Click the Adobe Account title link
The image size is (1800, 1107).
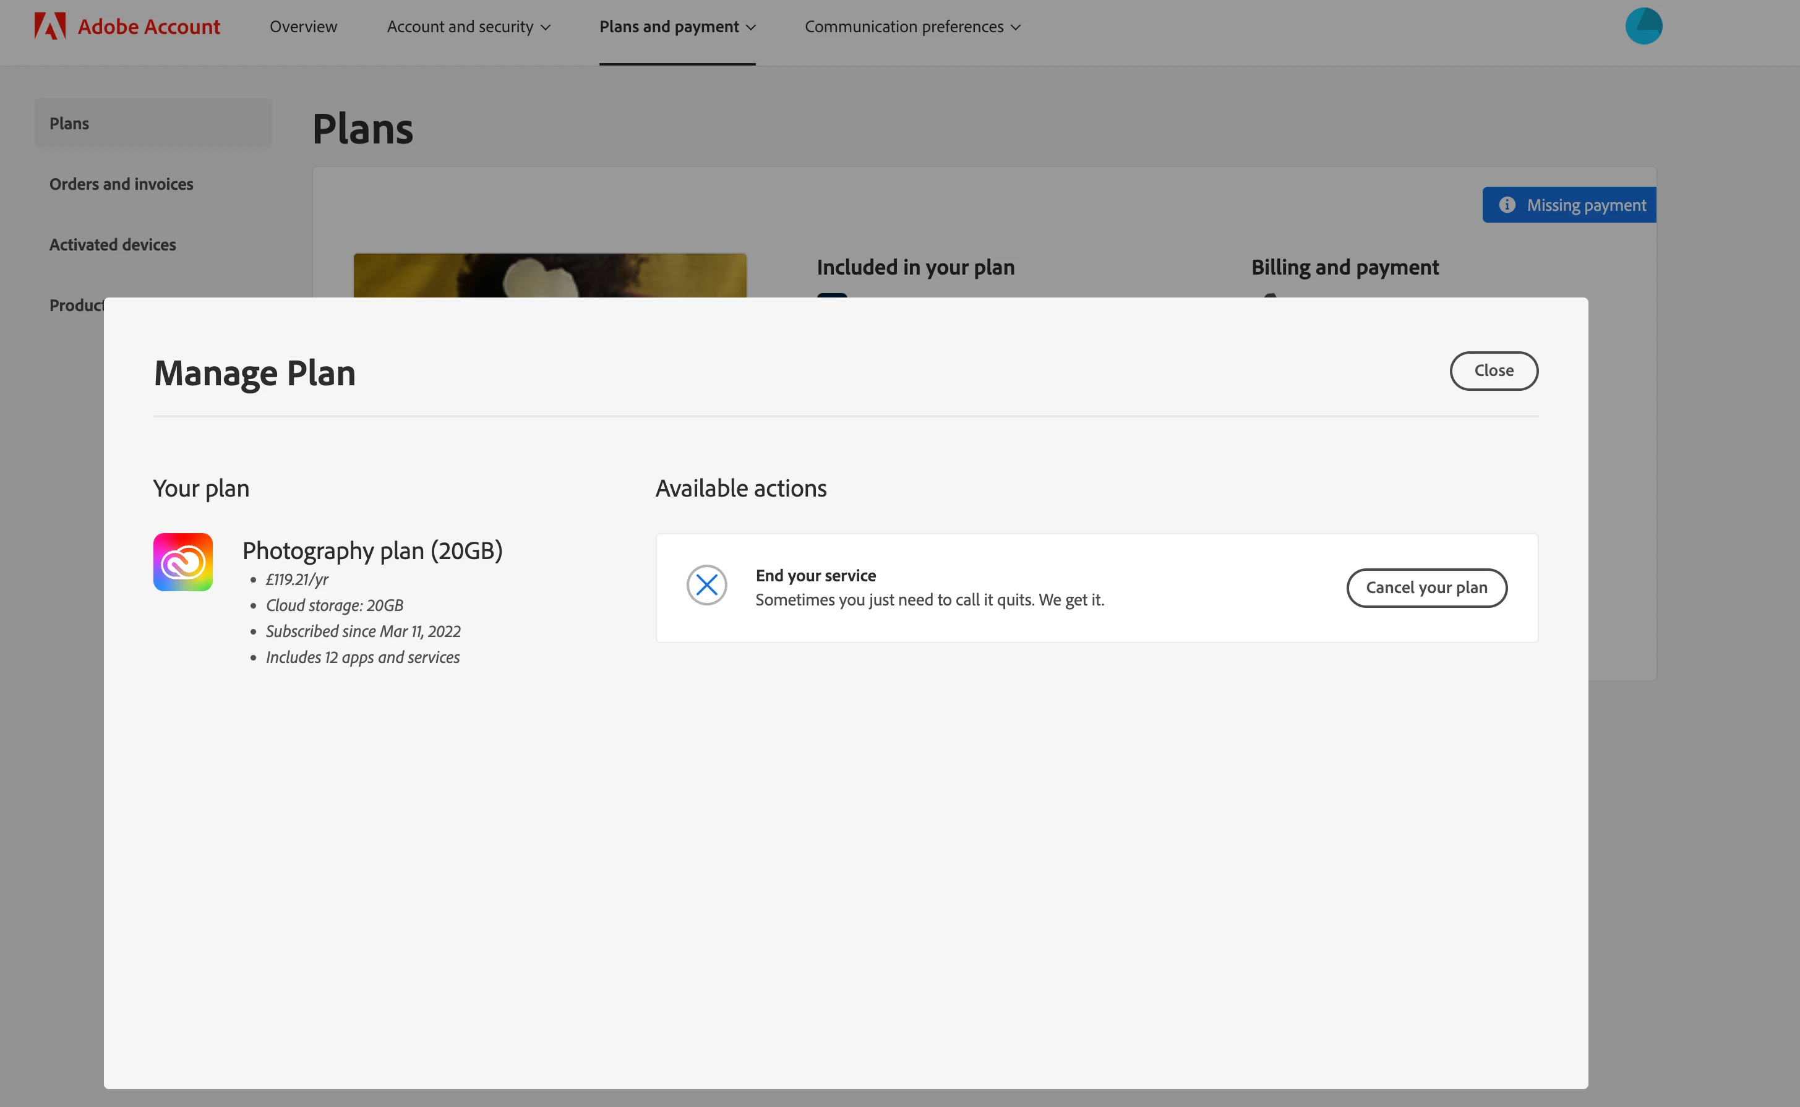point(148,27)
